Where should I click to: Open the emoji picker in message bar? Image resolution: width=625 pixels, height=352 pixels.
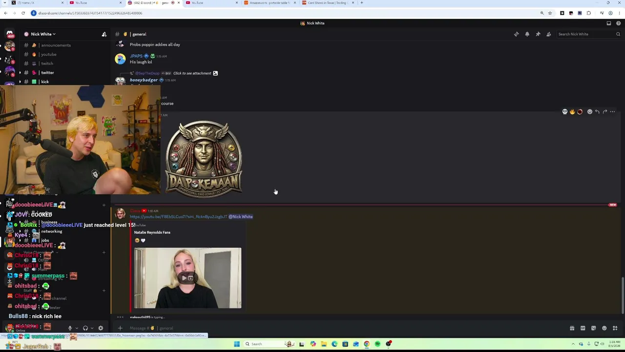tap(604, 329)
